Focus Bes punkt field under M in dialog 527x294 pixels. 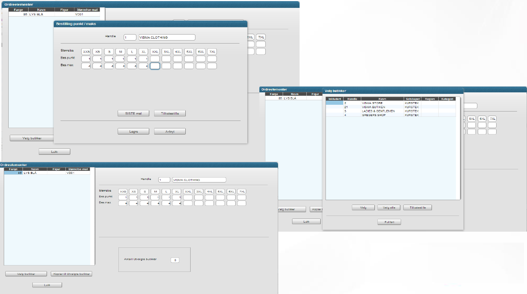coord(121,59)
